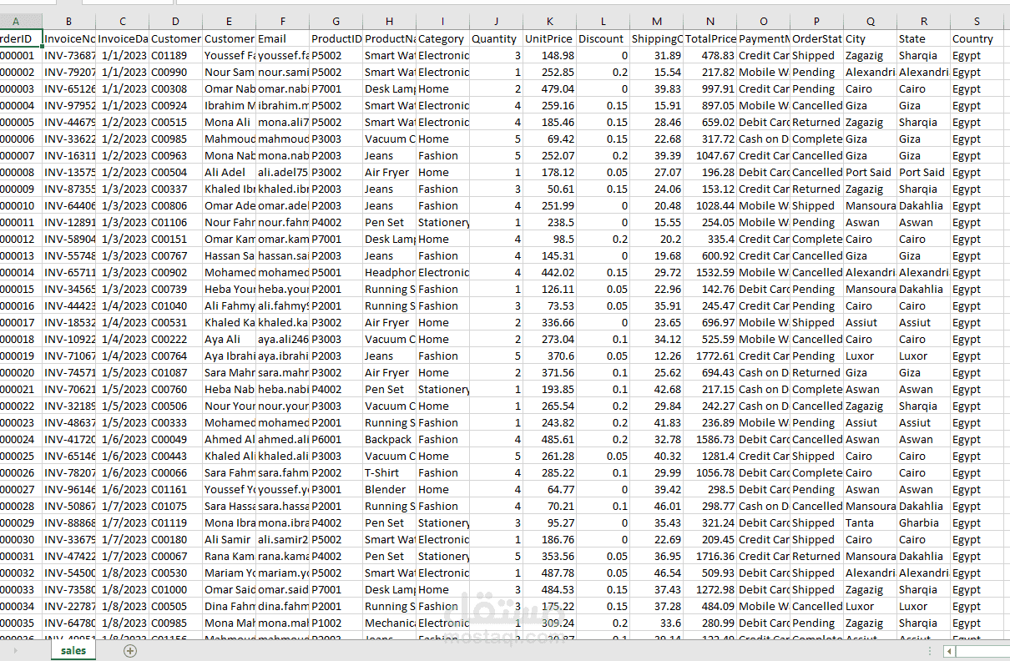Screen dimensions: 1010x661
Task: Click total price cell 153.12
Action: [710, 189]
